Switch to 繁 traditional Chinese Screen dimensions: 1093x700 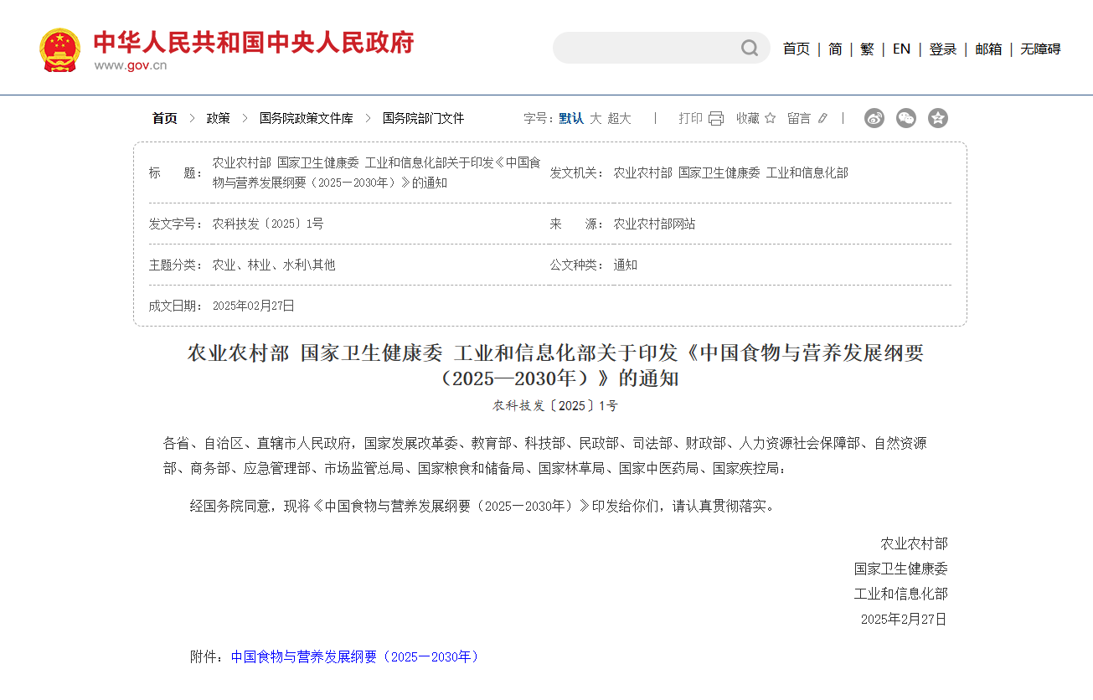[x=867, y=49]
